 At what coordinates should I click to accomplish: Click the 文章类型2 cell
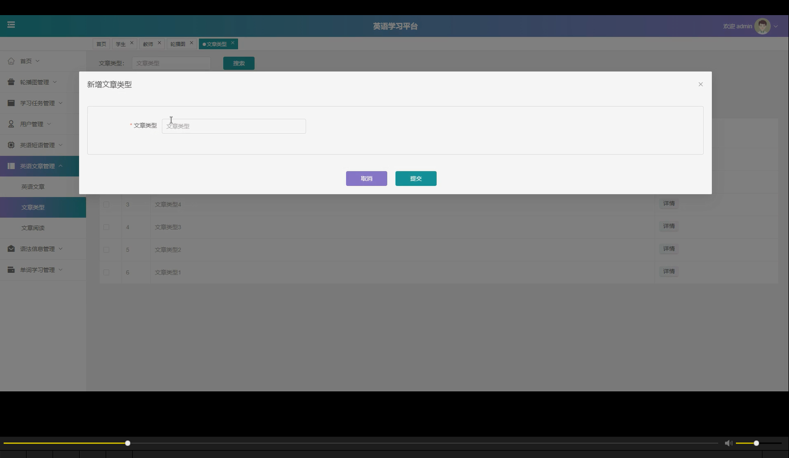tap(402, 250)
